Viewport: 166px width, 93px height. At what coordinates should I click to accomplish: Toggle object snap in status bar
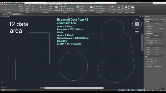[141, 90]
